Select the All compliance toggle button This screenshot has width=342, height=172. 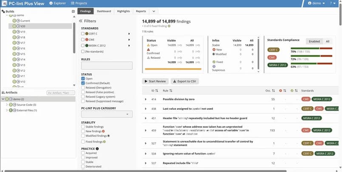tap(328, 41)
